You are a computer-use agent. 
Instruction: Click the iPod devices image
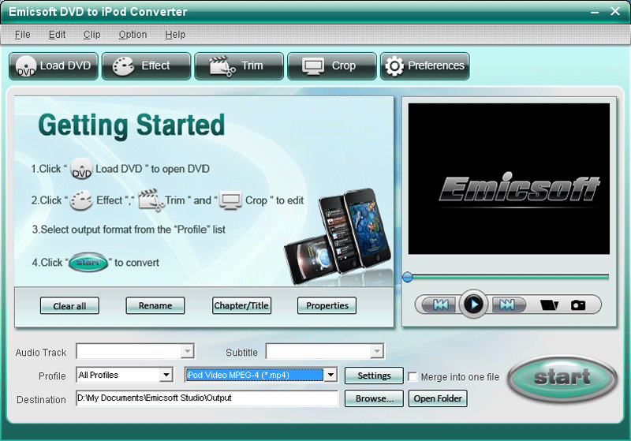coord(338,236)
